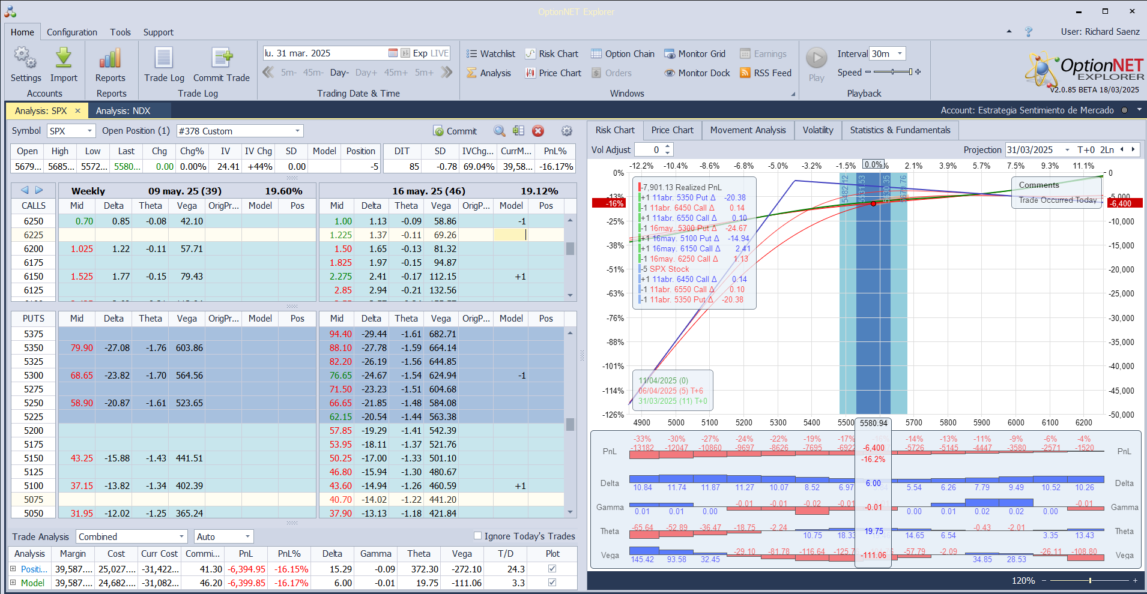Switch to the Volatility tab
This screenshot has height=594, width=1147.
(818, 130)
